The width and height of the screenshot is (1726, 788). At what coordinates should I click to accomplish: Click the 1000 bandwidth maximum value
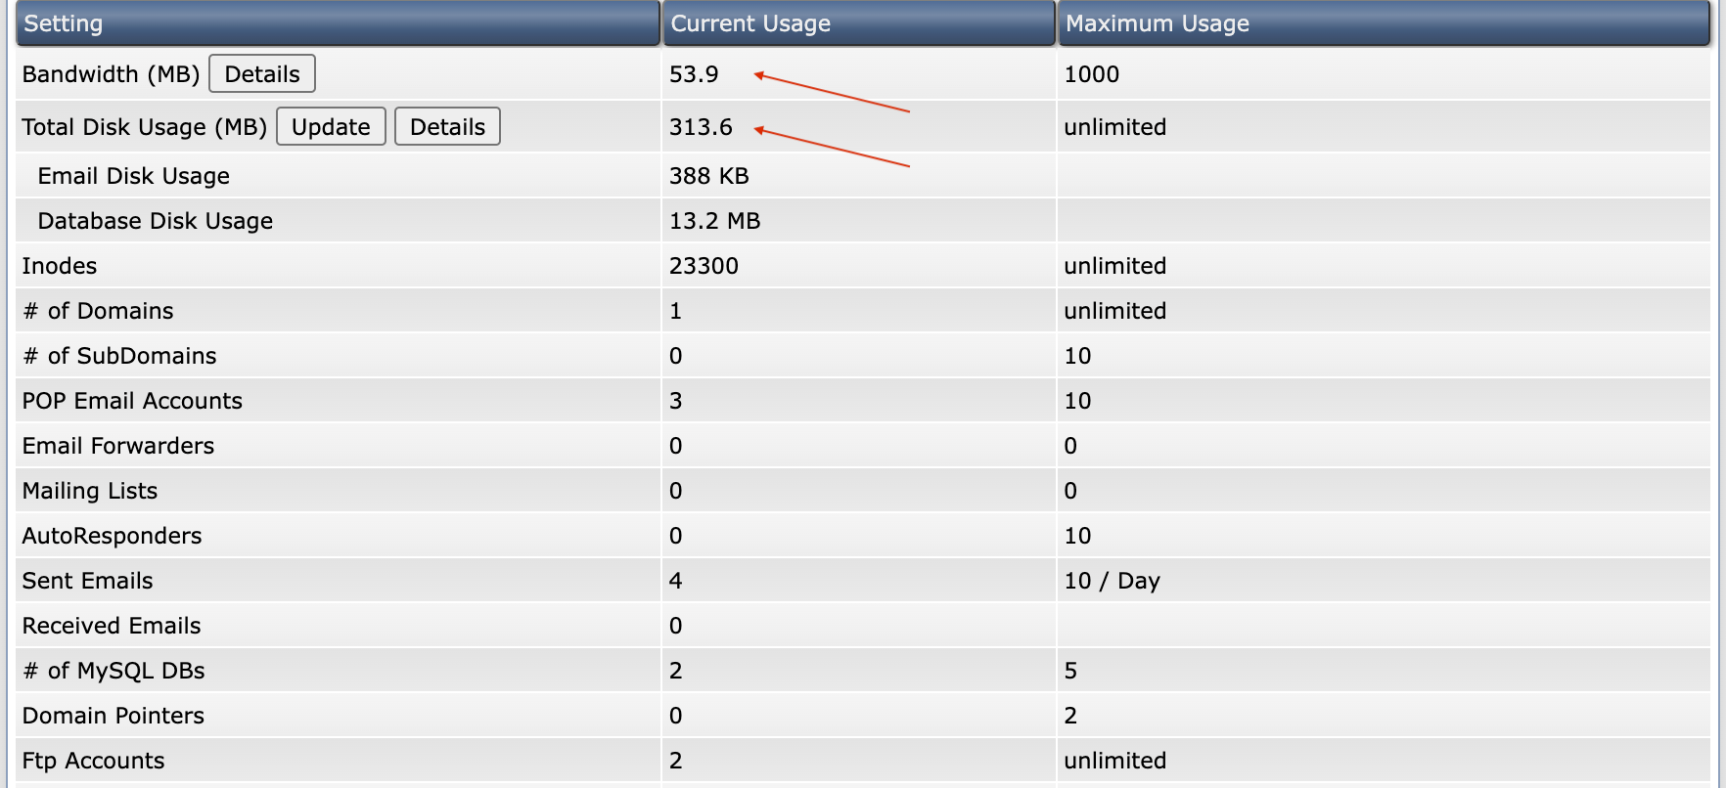pos(1091,74)
